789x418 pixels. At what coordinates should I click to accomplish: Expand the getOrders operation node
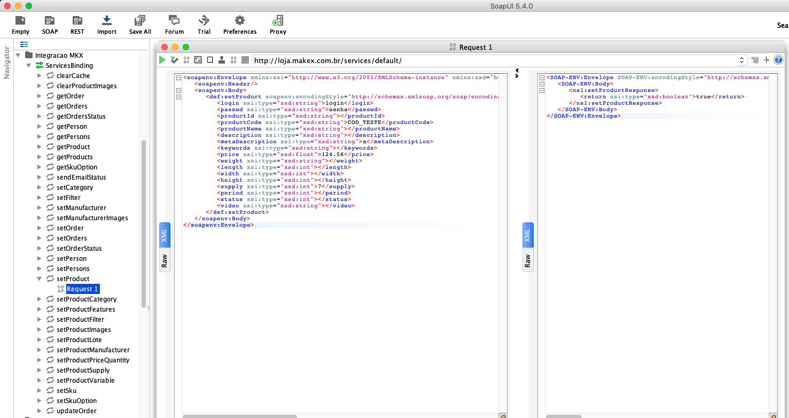click(x=40, y=106)
